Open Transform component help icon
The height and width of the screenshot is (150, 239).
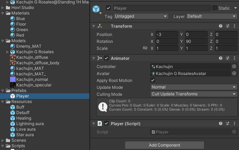(220, 26)
